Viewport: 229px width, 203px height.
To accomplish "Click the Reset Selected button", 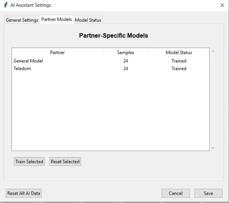I will (x=65, y=161).
